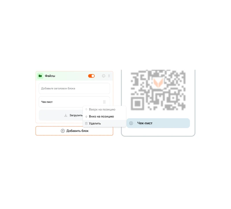Screen dimensions: 231x209
Task: Disable the Файлы block toggle
Action: pos(91,76)
